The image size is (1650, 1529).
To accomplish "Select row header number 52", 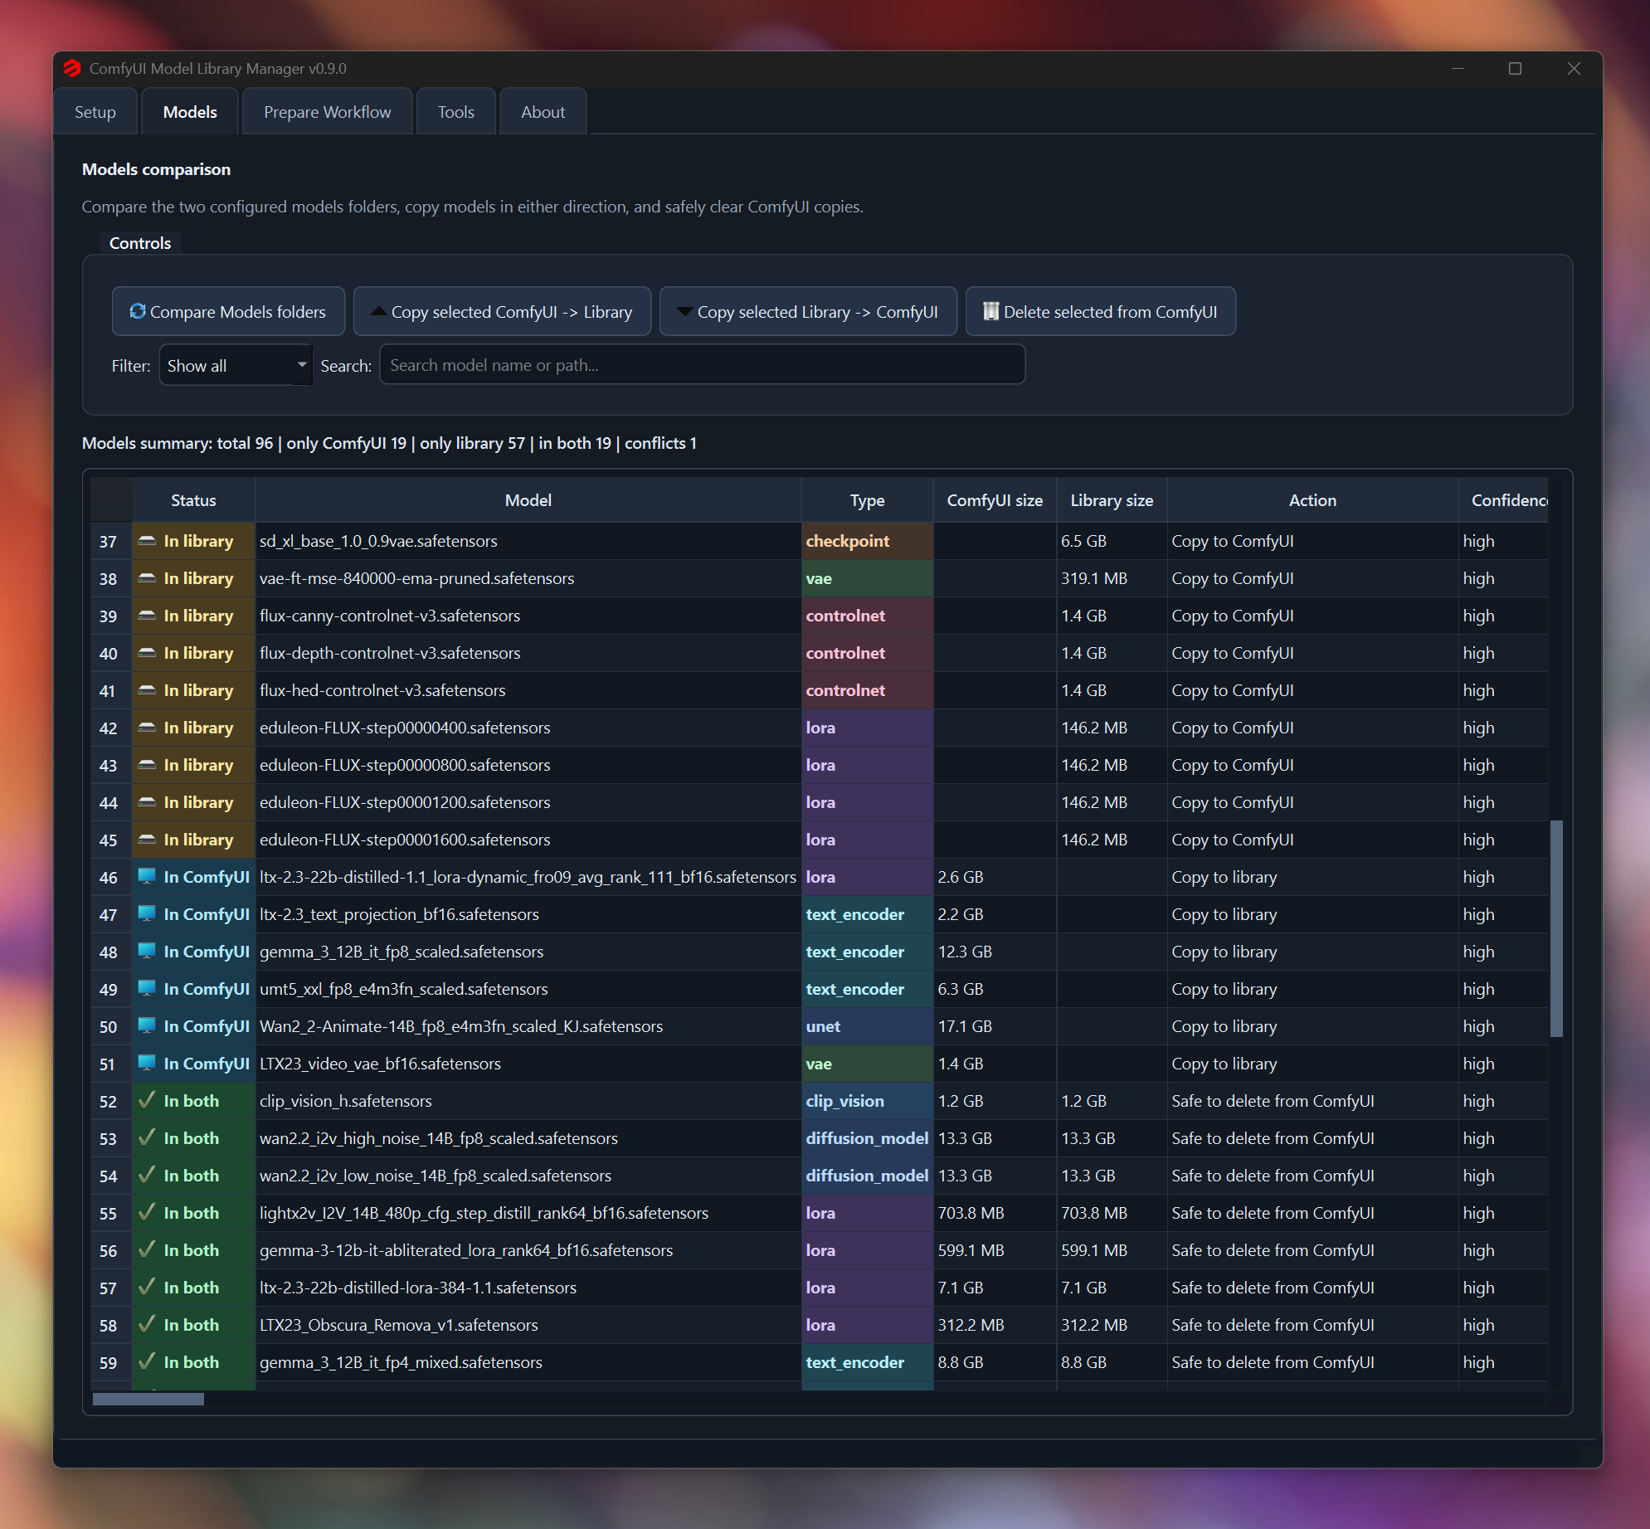I will point(109,1101).
